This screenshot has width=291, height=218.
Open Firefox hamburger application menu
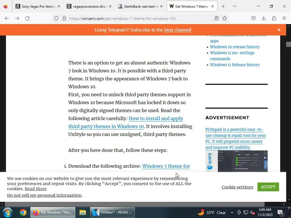[x=284, y=18]
